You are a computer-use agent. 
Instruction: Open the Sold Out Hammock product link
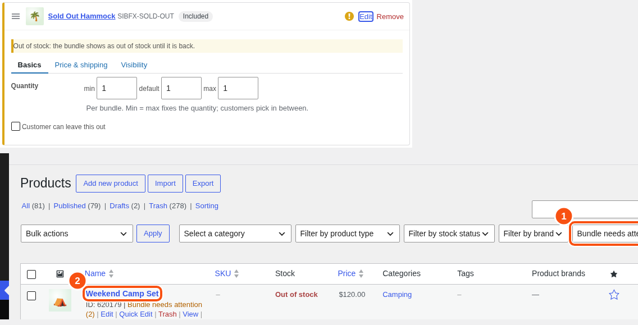click(x=82, y=16)
